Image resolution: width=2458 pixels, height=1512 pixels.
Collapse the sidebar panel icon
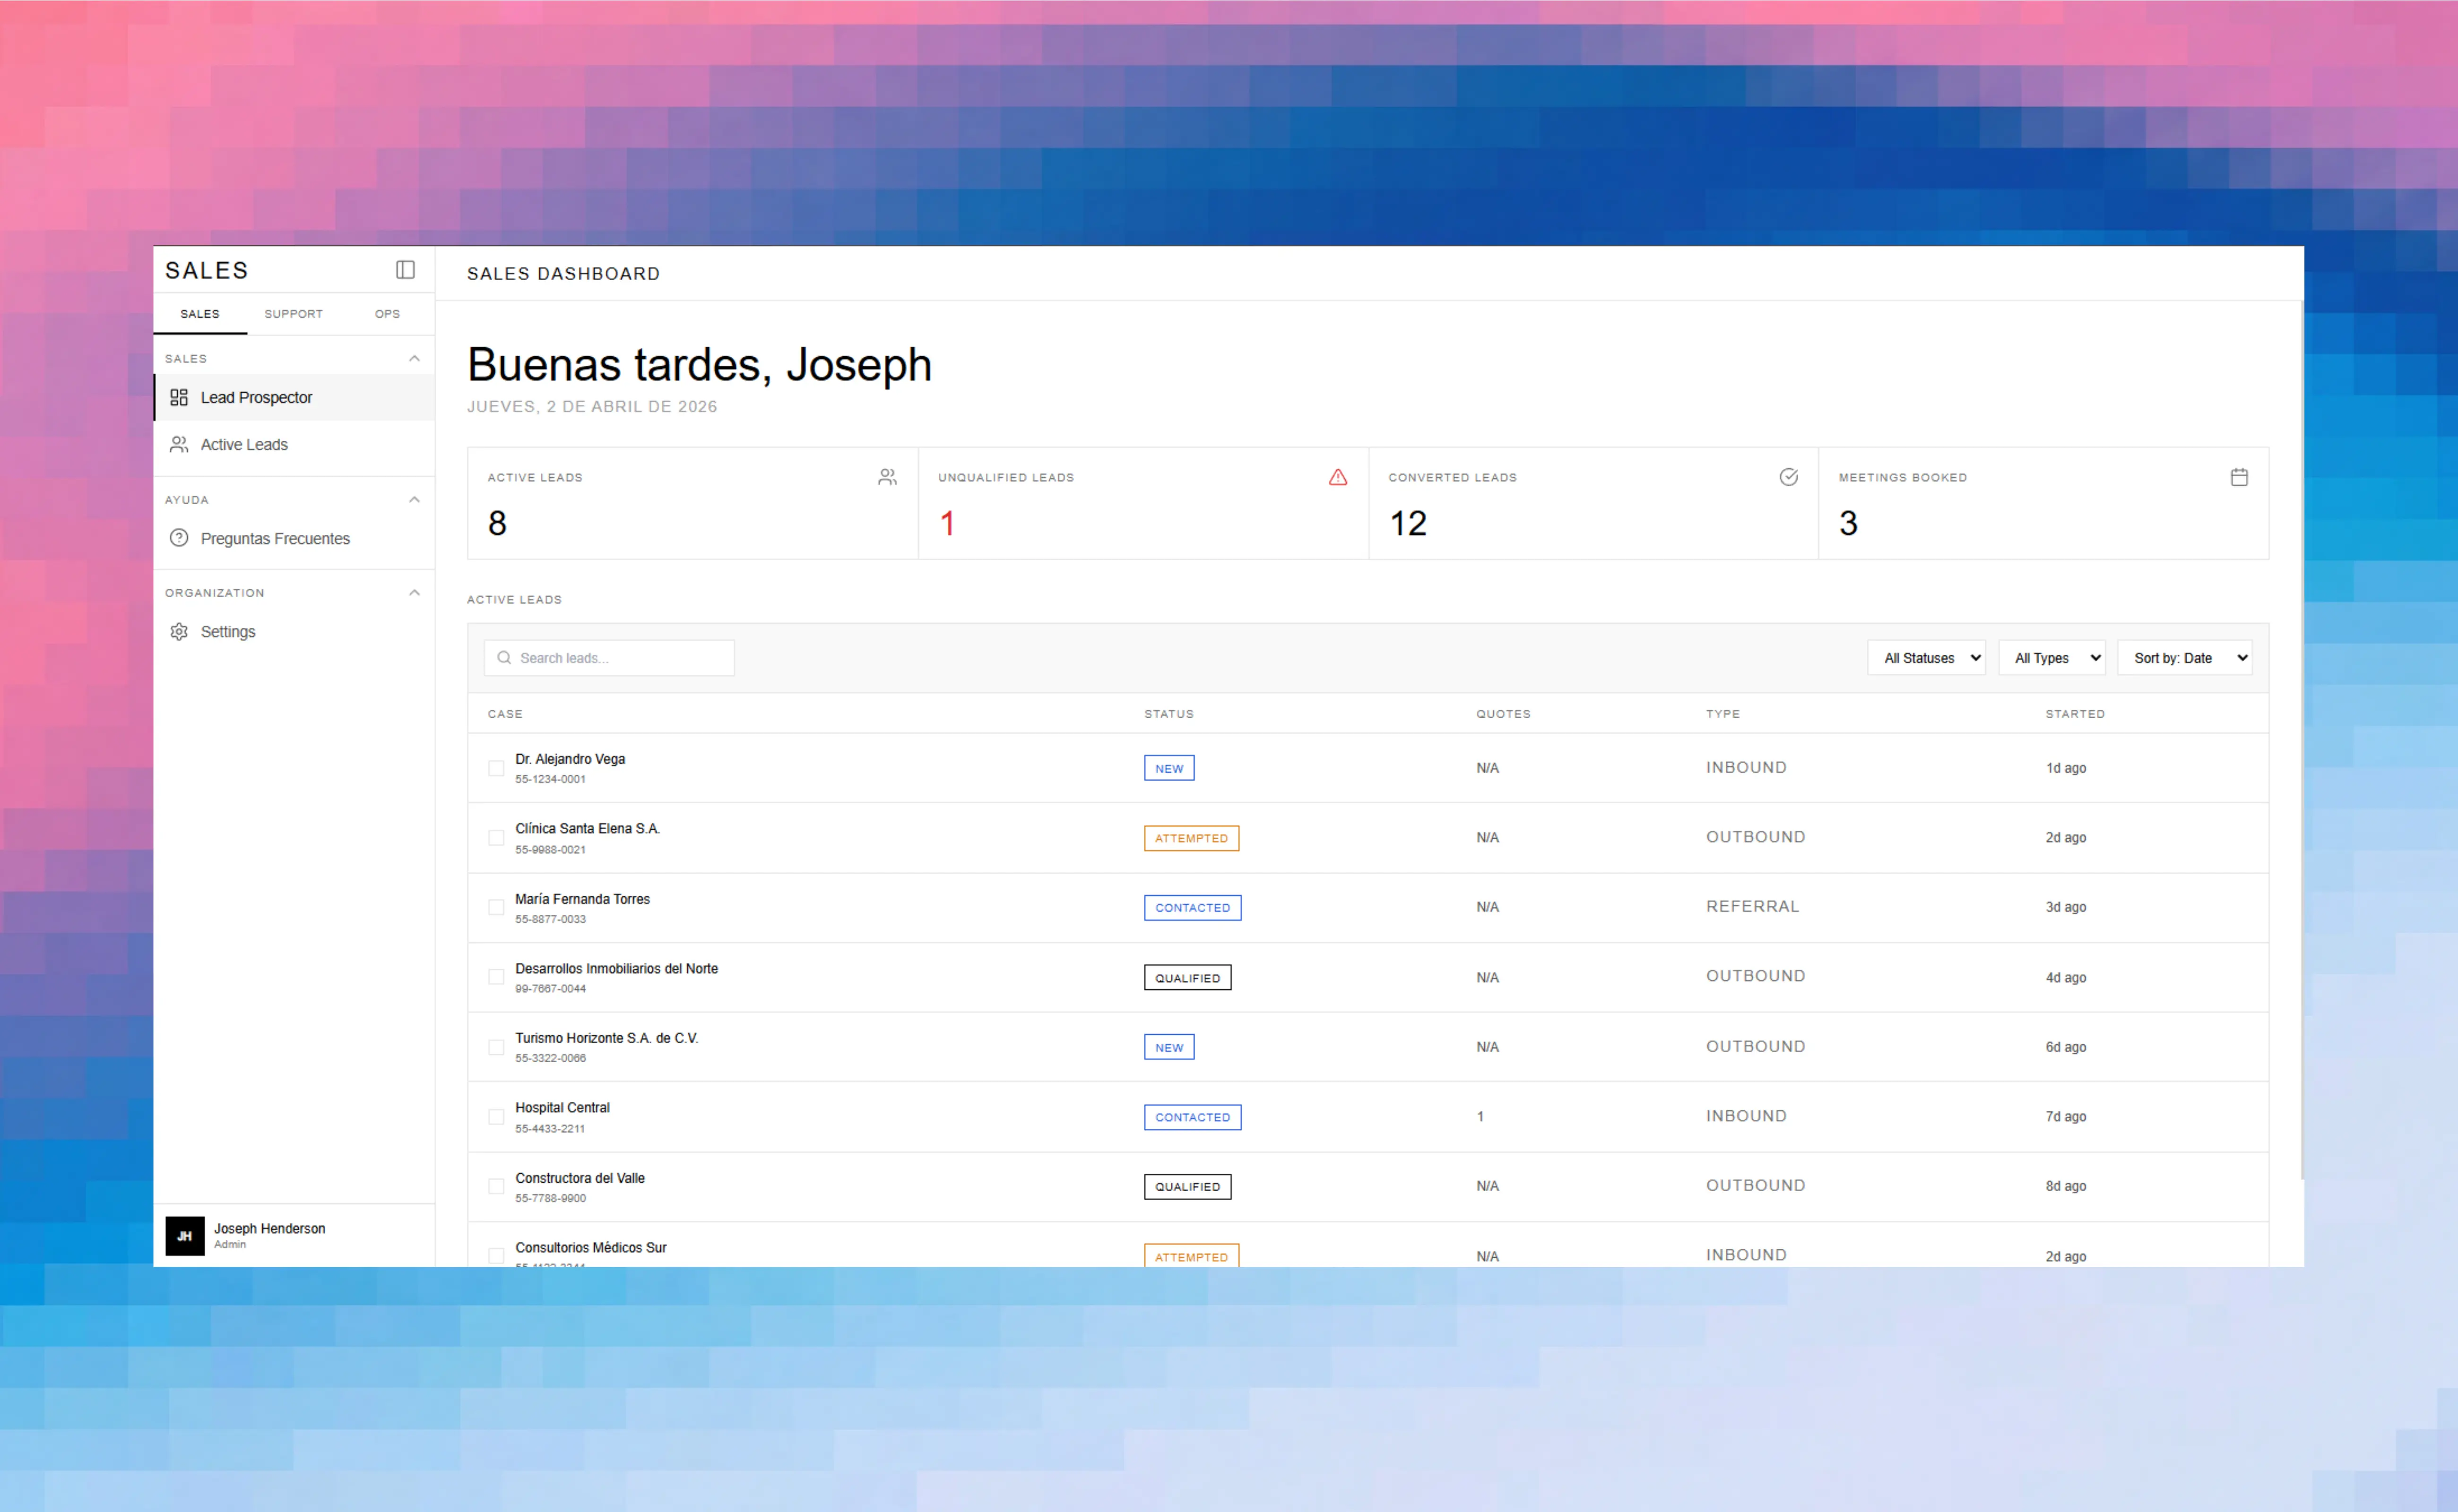[405, 270]
